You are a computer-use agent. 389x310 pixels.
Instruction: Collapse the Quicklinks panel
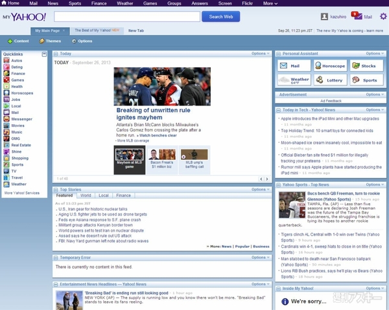[44, 54]
